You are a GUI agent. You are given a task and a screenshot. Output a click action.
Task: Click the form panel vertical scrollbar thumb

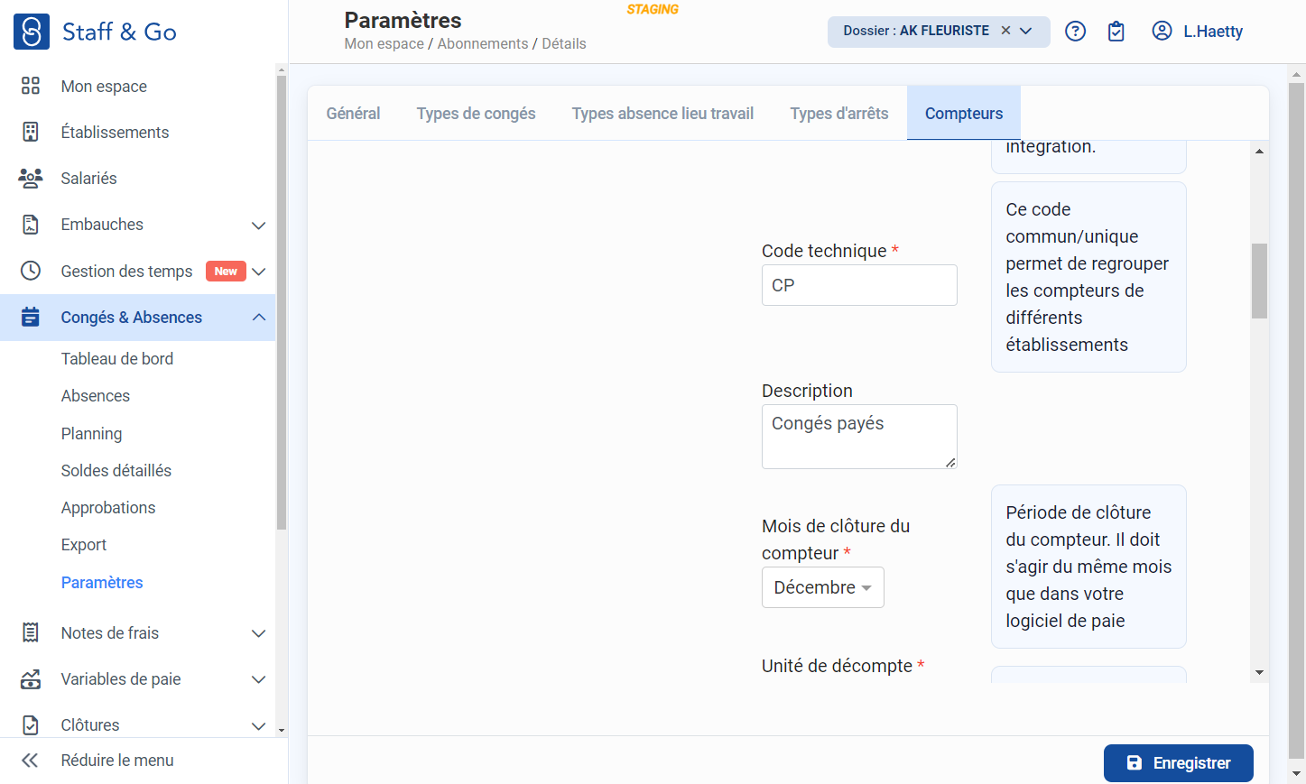point(1259,281)
